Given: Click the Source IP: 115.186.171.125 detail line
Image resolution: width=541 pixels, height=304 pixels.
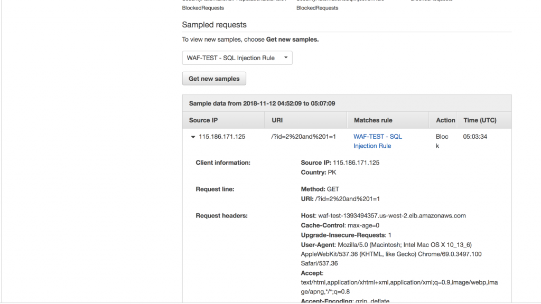Looking at the screenshot, I should tap(340, 163).
